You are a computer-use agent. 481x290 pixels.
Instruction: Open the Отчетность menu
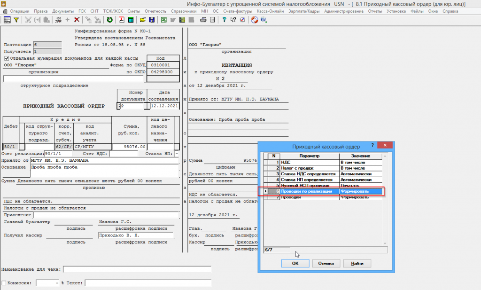coord(155,11)
